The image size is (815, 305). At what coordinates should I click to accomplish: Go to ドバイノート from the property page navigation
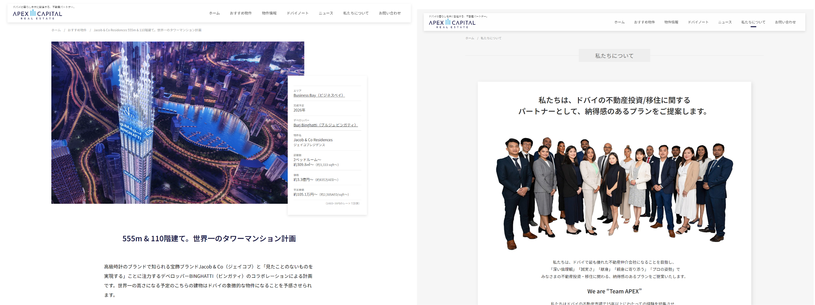tap(298, 13)
